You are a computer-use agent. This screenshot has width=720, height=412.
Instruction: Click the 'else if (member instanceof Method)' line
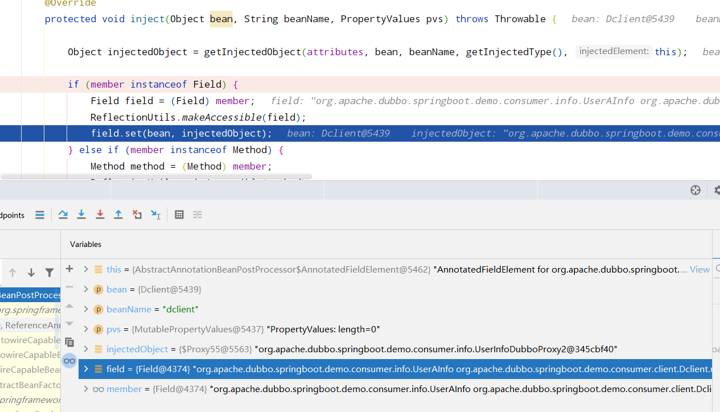click(175, 150)
